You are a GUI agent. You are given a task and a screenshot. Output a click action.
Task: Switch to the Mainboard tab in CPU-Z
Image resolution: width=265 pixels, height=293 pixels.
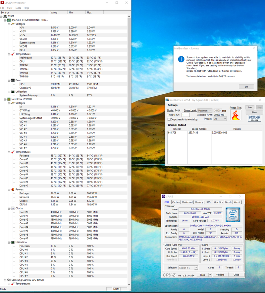point(187,202)
